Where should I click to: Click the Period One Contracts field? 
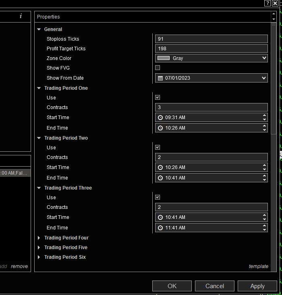(211, 107)
